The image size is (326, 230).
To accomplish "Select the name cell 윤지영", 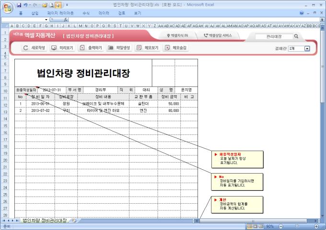I will (x=186, y=90).
